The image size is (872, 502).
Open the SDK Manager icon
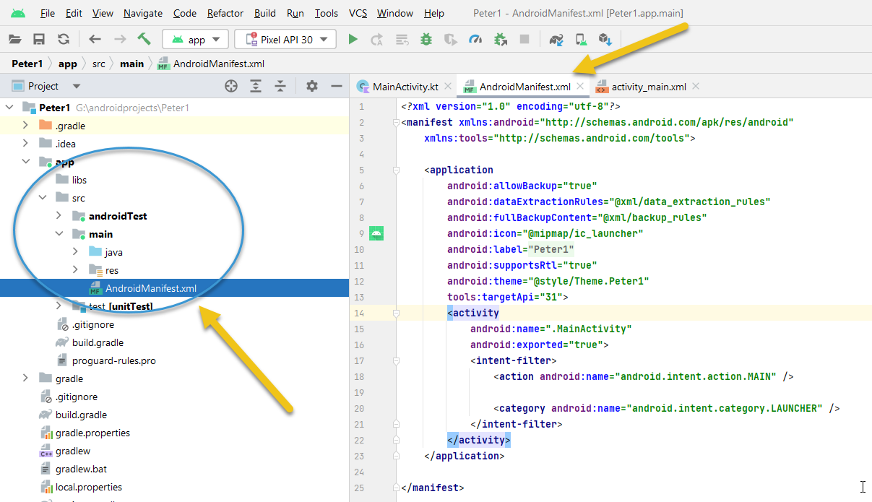click(605, 40)
